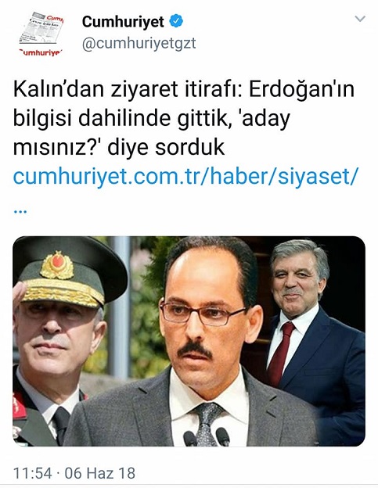Image resolution: width=378 pixels, height=488 pixels.
Task: Click the 06 Haz 18 date
Action: pos(100,473)
